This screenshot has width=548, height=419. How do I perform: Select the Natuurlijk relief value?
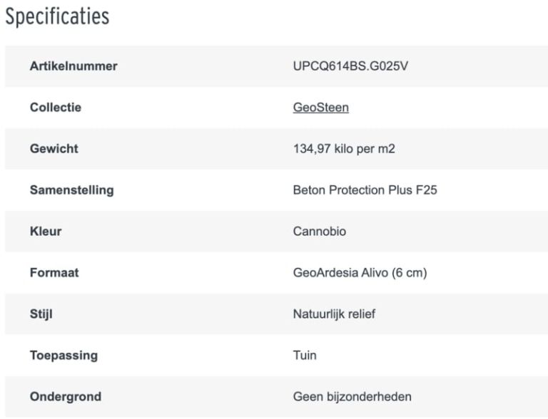point(334,314)
